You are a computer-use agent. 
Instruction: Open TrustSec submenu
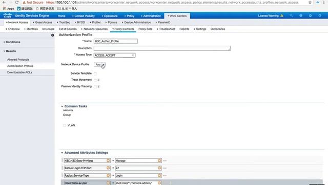64,22
